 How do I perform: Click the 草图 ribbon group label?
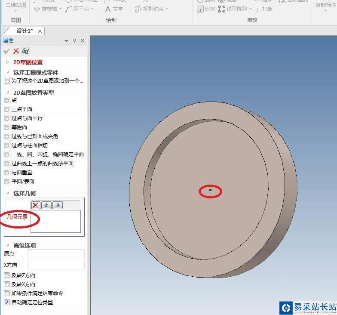(16, 20)
